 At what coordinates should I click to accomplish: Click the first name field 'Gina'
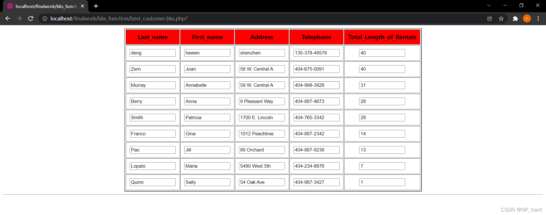(x=207, y=134)
